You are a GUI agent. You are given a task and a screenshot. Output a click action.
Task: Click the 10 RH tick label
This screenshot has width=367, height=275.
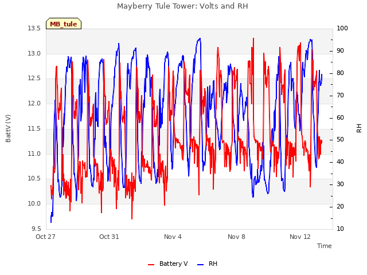[340, 229]
